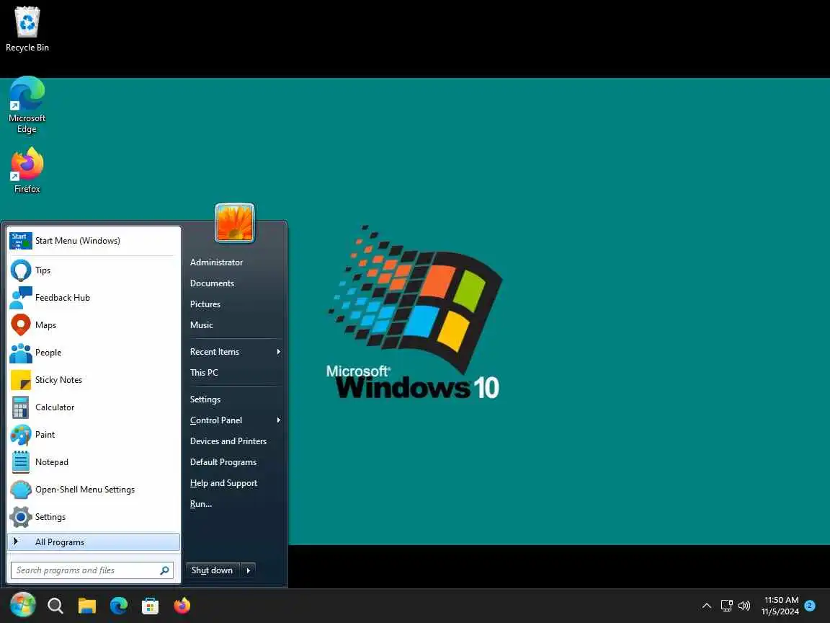
Task: Launch Firefox from the taskbar
Action: [182, 605]
